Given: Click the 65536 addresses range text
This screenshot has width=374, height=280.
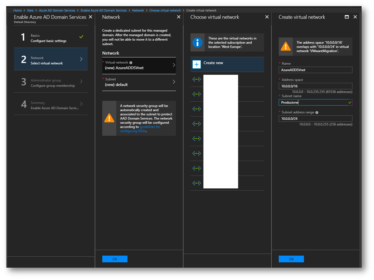Looking at the screenshot, I should click(x=322, y=92).
